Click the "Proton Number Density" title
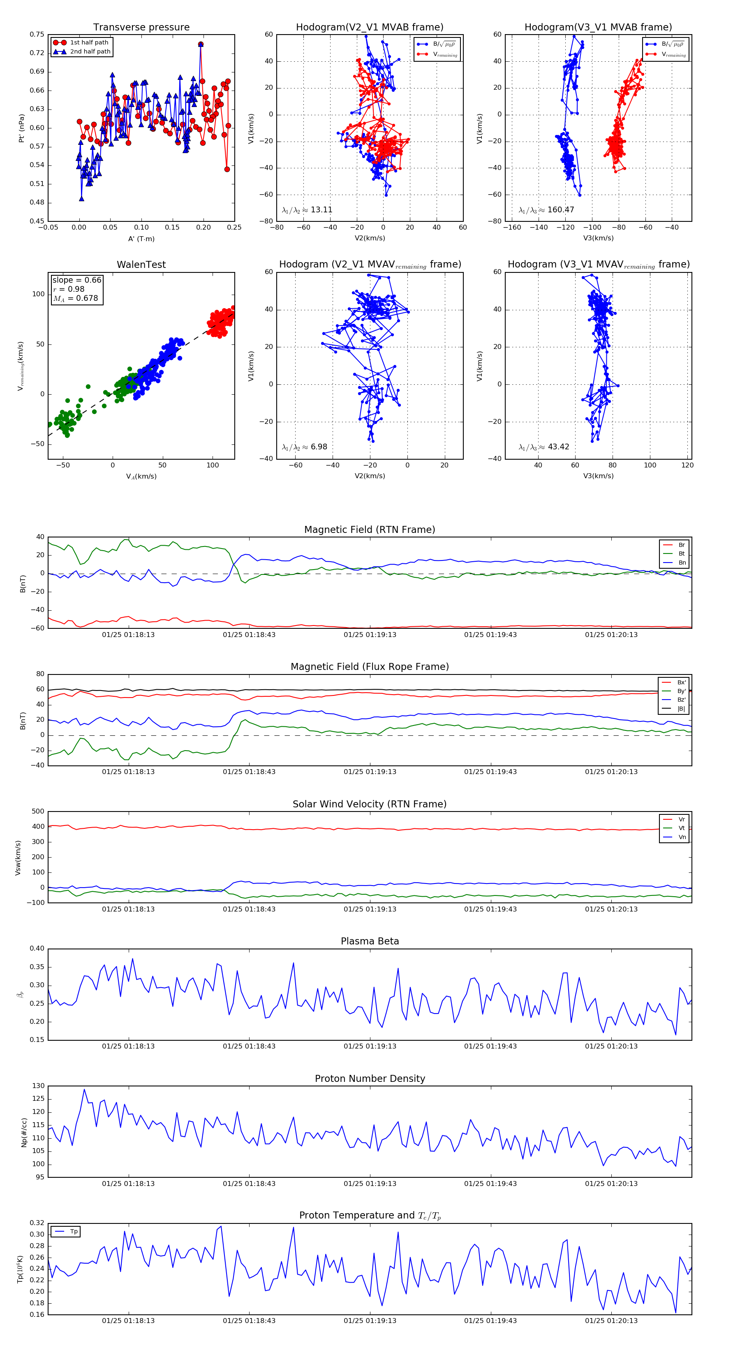Screen dimensions: 740x1358 [370, 1079]
